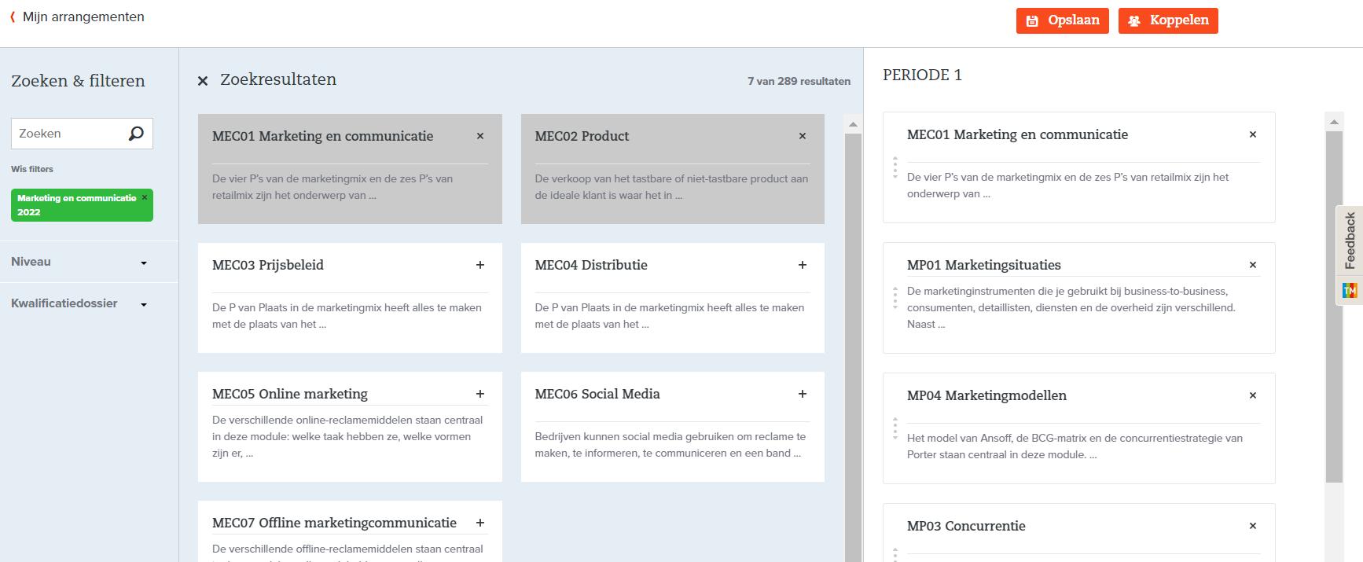Screen dimensions: 1363x562
Task: Add MEC04 Distributie with plus icon
Action: tap(803, 265)
